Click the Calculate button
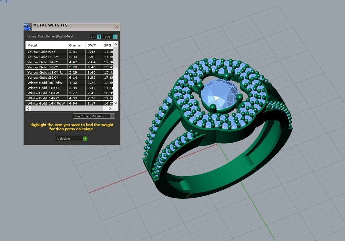 coord(72,138)
